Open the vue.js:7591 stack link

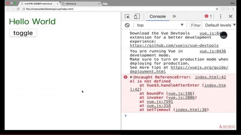[160, 102]
